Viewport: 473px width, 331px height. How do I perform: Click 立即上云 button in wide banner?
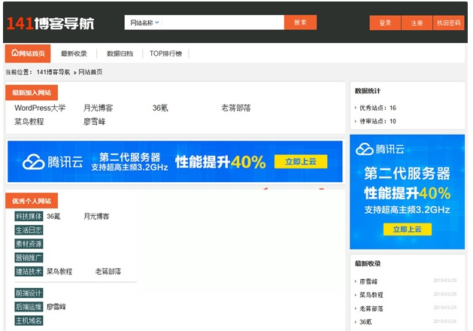[x=301, y=162]
